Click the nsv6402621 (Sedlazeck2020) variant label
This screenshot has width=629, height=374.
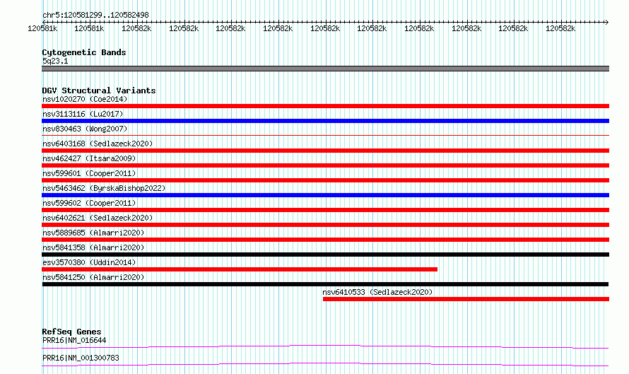[x=98, y=218]
